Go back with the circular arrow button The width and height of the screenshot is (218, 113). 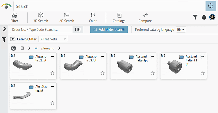pyautogui.click(x=13, y=48)
